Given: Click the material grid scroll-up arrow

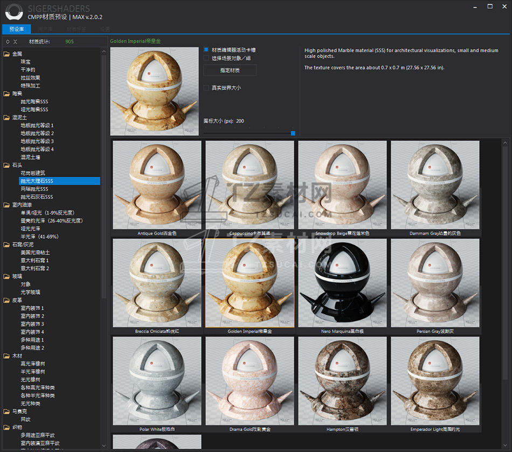Looking at the screenshot, I should point(505,143).
